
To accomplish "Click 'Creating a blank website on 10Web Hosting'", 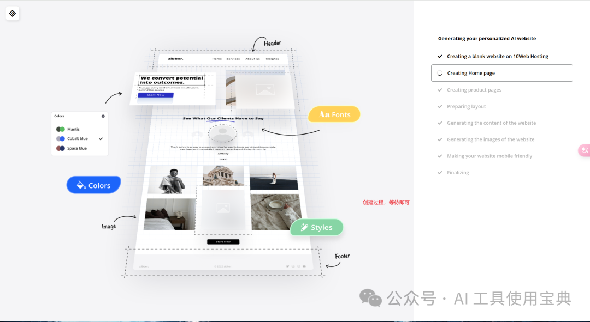I will [498, 56].
